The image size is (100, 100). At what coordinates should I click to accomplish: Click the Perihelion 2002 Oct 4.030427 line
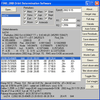(x=36, y=35)
